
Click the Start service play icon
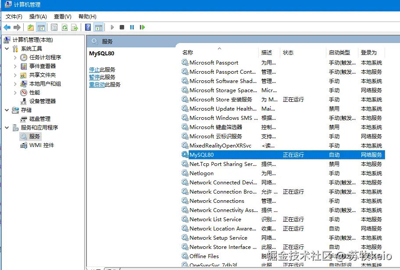point(112,27)
